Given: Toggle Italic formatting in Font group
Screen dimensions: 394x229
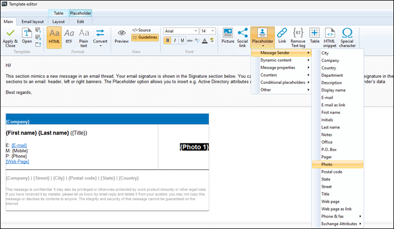Looking at the screenshot, I should point(175,40).
